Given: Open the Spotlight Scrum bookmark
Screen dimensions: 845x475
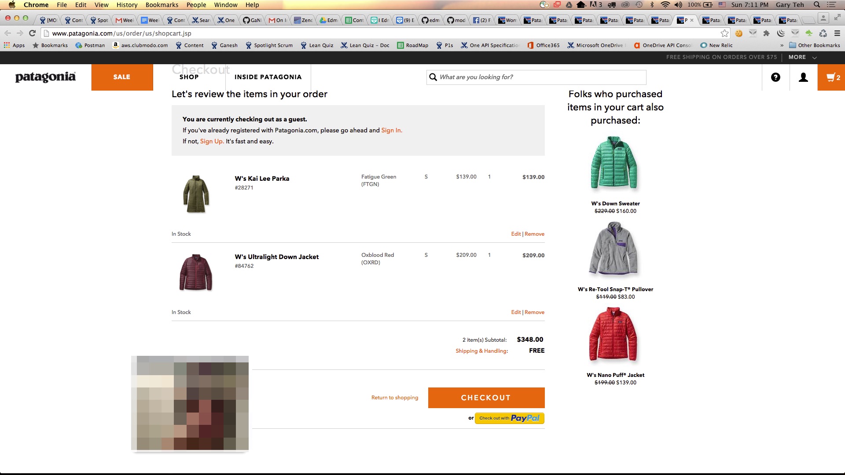Looking at the screenshot, I should 269,45.
